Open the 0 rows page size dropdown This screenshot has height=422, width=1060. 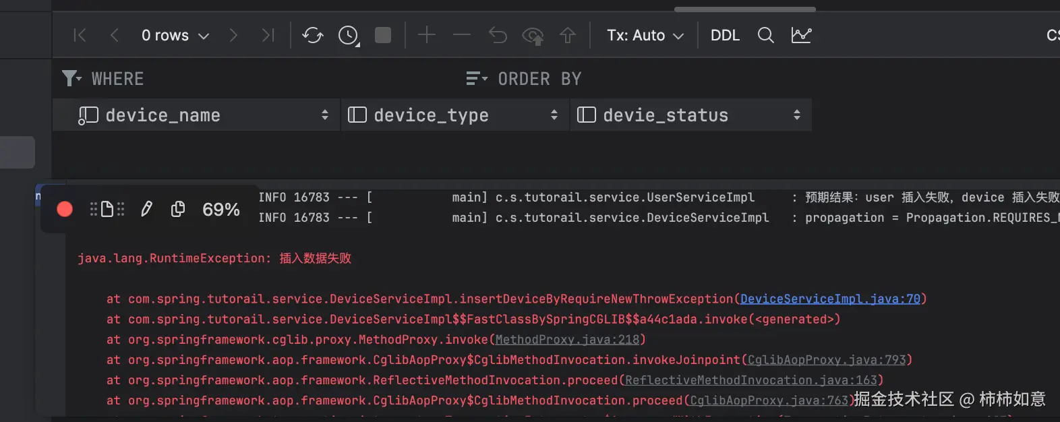(175, 35)
